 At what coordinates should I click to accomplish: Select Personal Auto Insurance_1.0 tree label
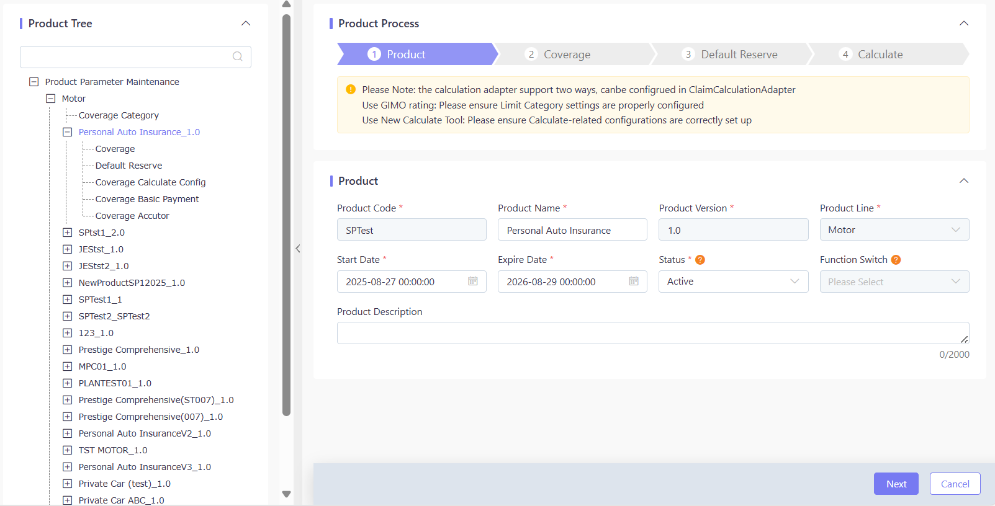point(139,132)
